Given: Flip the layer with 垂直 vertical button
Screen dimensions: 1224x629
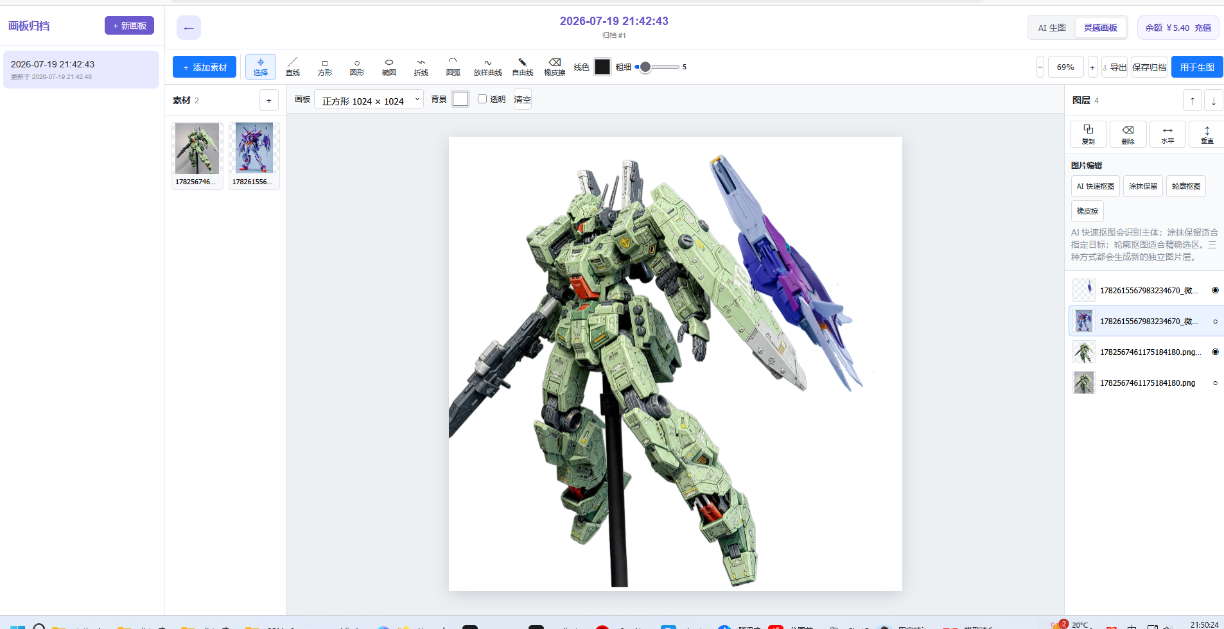Looking at the screenshot, I should pyautogui.click(x=1207, y=134).
